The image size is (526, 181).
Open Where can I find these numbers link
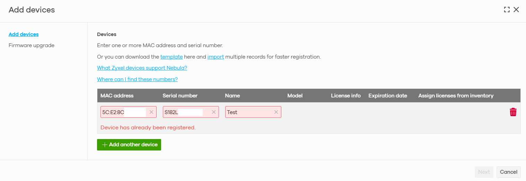pyautogui.click(x=137, y=79)
